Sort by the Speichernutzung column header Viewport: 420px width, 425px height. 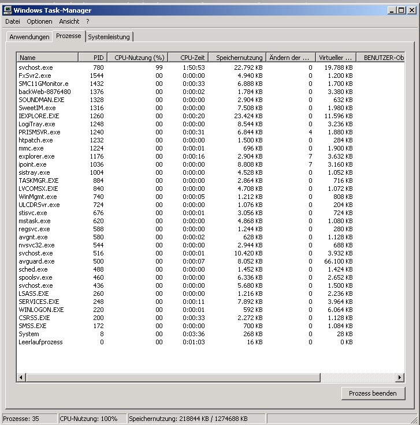pyautogui.click(x=237, y=58)
